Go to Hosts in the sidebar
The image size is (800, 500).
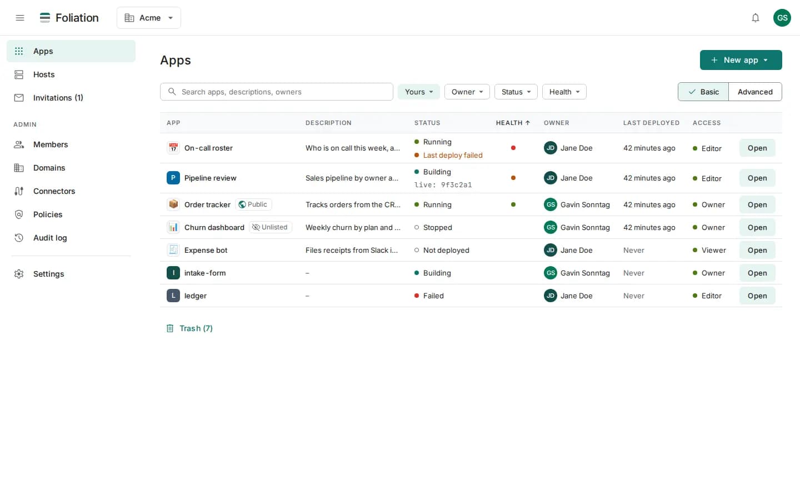[x=71, y=74]
